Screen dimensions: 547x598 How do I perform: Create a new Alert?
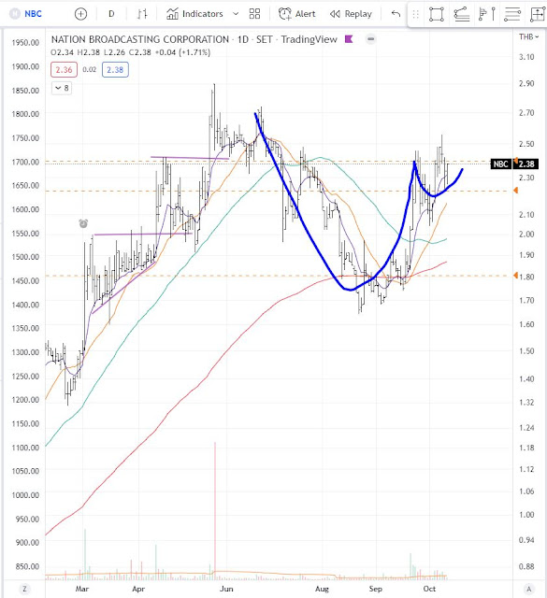[x=297, y=14]
